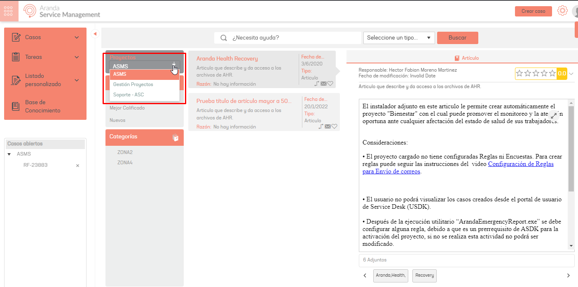Rate the article three stars
Image resolution: width=578 pixels, height=287 pixels.
pos(536,74)
